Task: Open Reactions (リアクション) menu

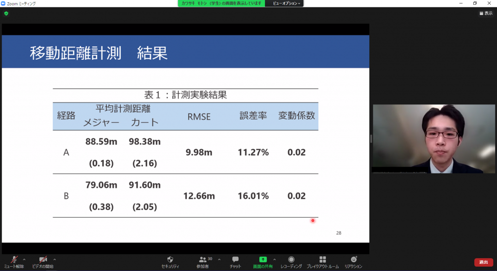Action: [x=353, y=261]
